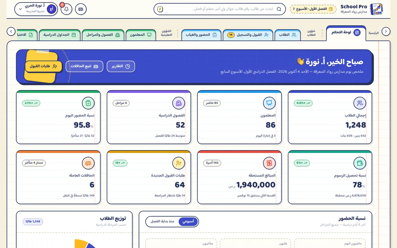Click the 14 طلبًا بانتظار المراجعة text
Screen dimensions: 397x248
[170, 196]
